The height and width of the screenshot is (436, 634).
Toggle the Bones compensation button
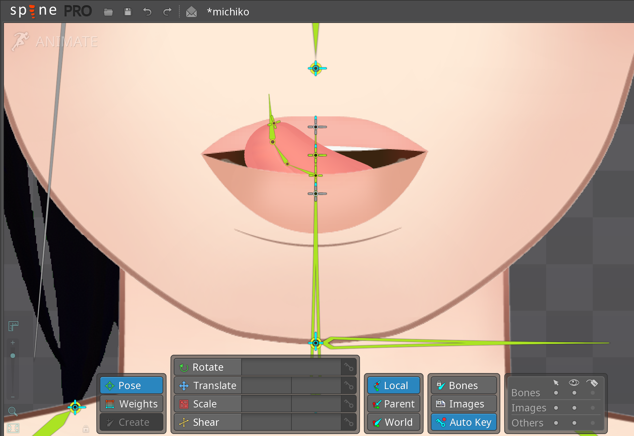(x=464, y=386)
